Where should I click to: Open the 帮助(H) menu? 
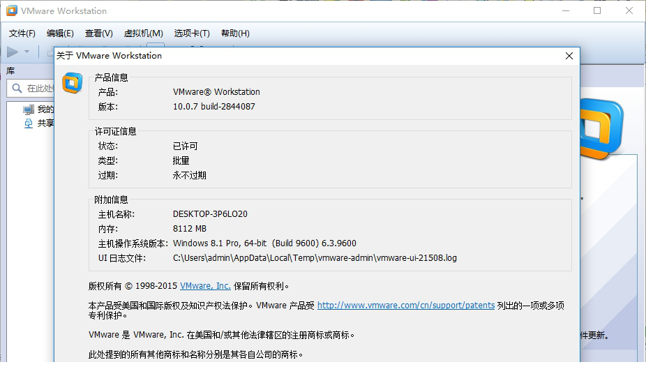click(235, 33)
